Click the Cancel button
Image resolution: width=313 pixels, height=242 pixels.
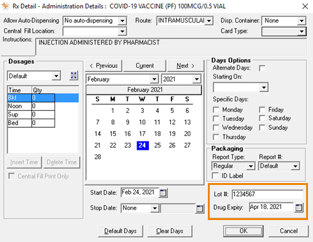click(289, 231)
